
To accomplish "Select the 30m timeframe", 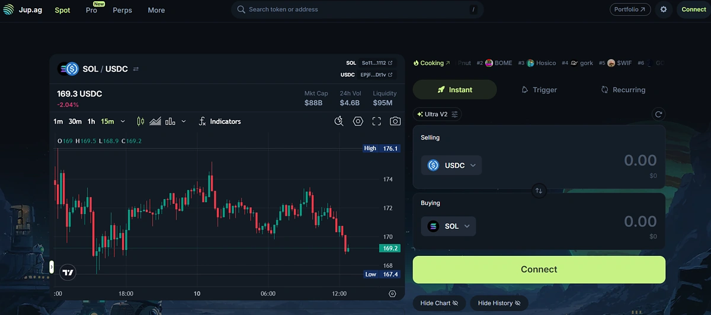I will click(x=75, y=121).
